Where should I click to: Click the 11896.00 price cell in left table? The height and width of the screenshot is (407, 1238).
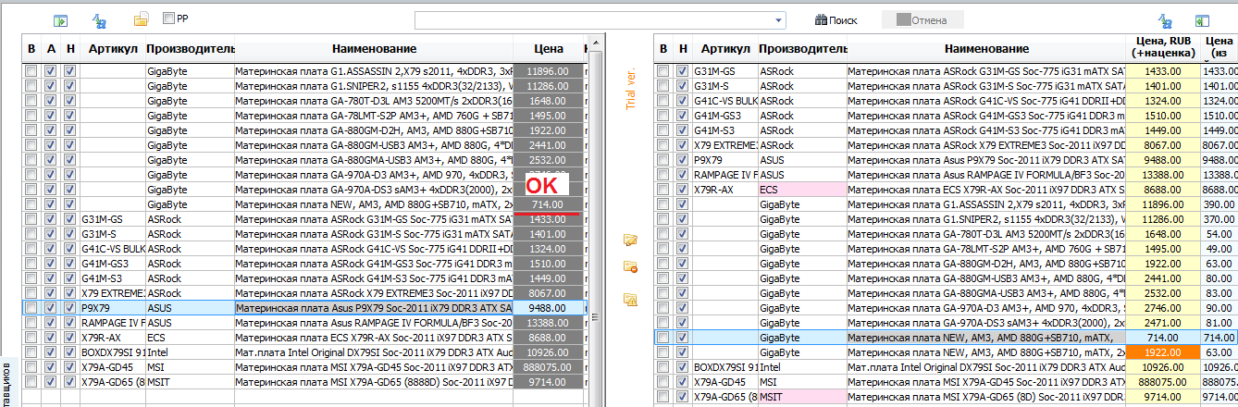(550, 70)
